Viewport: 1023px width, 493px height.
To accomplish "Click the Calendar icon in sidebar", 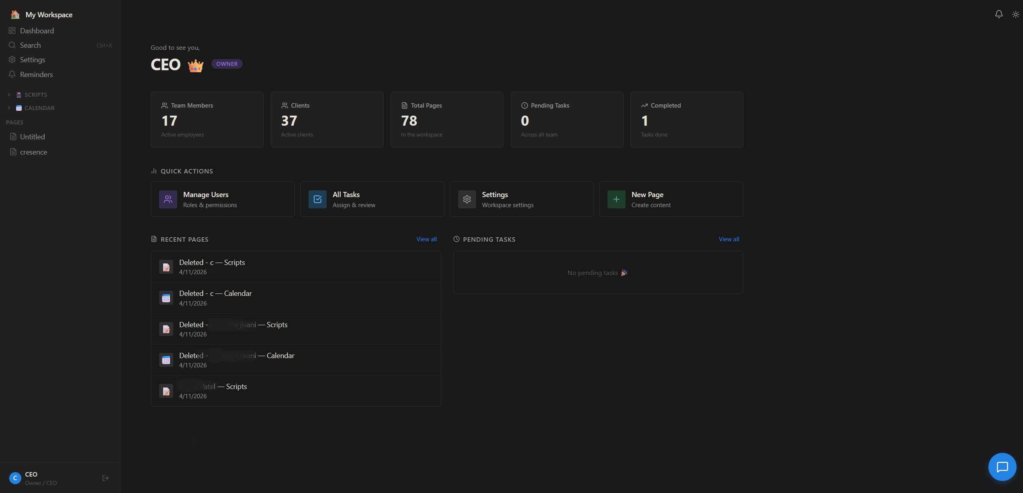I will [18, 108].
